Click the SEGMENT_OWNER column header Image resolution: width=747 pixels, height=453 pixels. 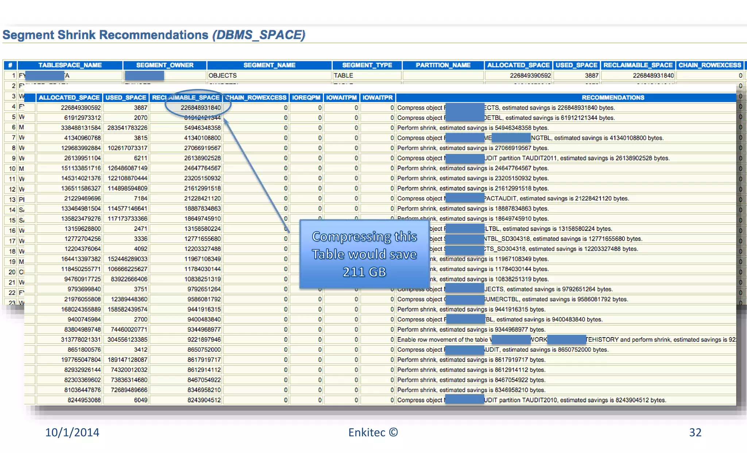coord(165,65)
